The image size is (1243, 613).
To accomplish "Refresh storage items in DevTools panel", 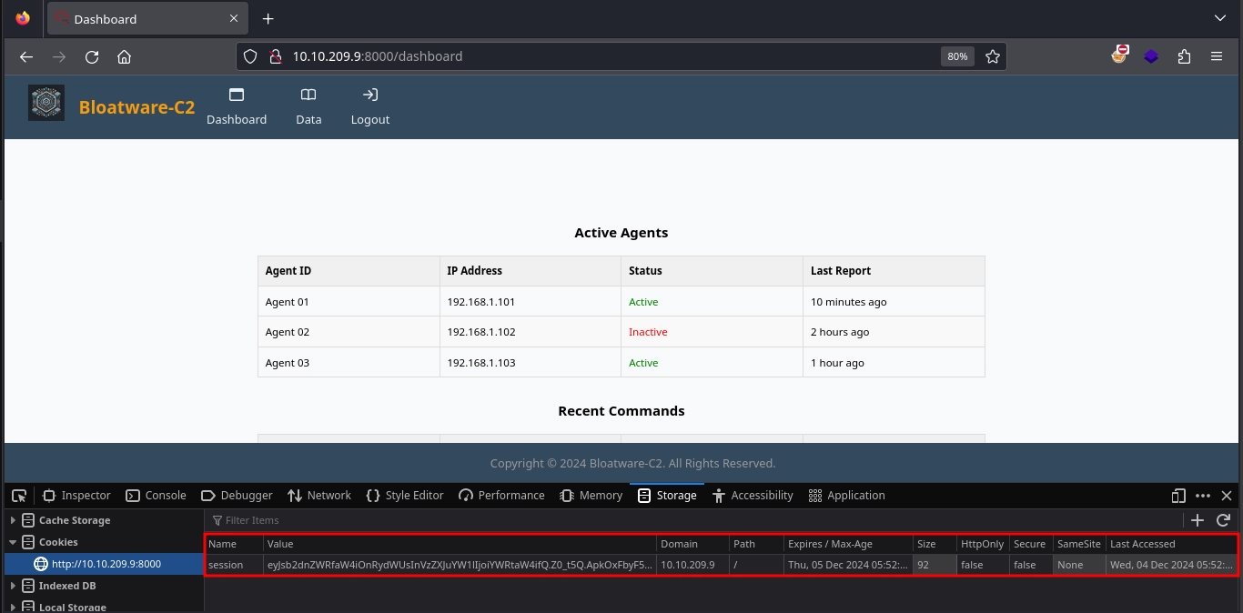I will [x=1223, y=520].
